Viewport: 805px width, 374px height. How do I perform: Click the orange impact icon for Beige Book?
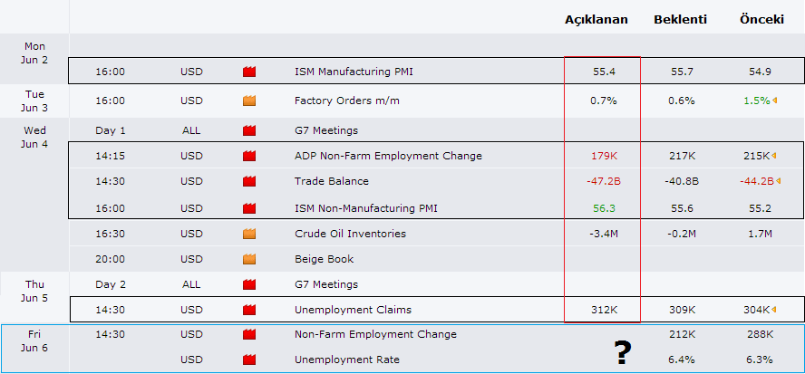coord(249,259)
